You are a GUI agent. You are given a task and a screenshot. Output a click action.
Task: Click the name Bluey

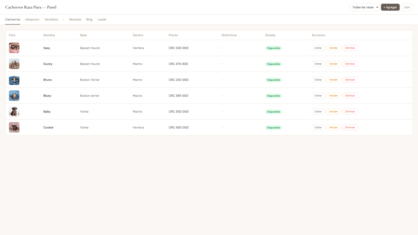(x=47, y=96)
